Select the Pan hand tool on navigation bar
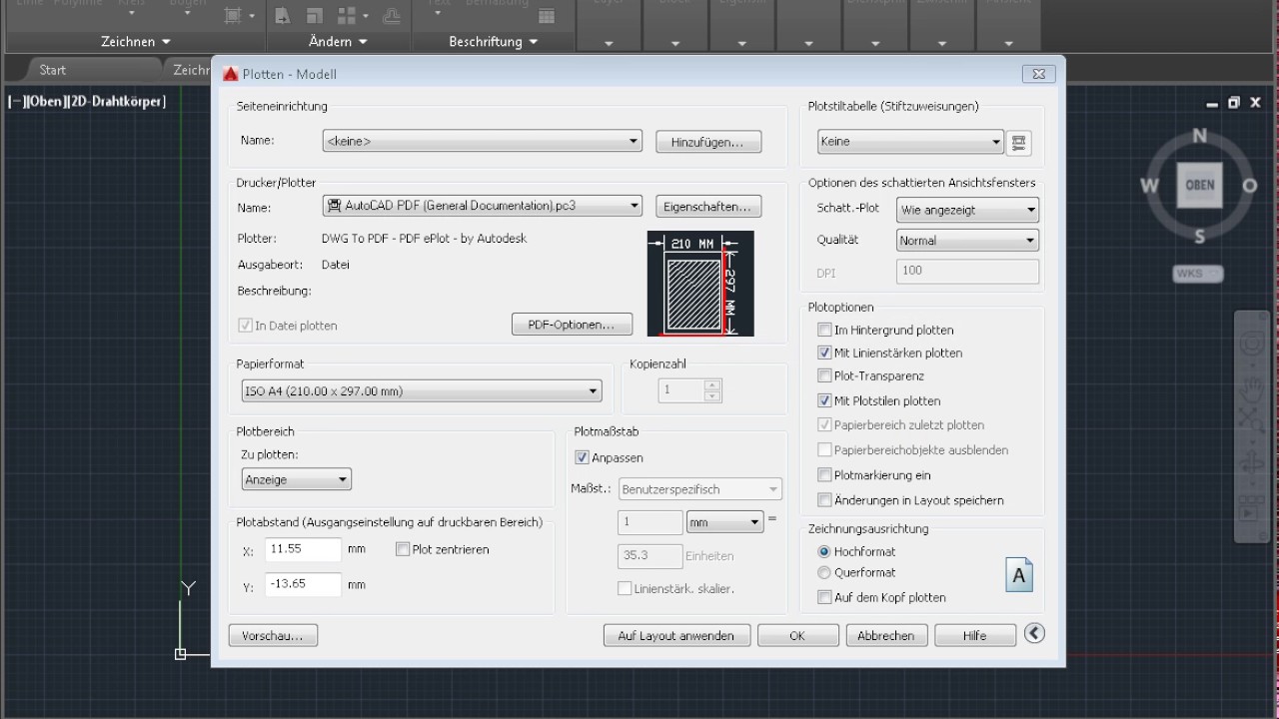Image resolution: width=1279 pixels, height=719 pixels. coord(1251,388)
